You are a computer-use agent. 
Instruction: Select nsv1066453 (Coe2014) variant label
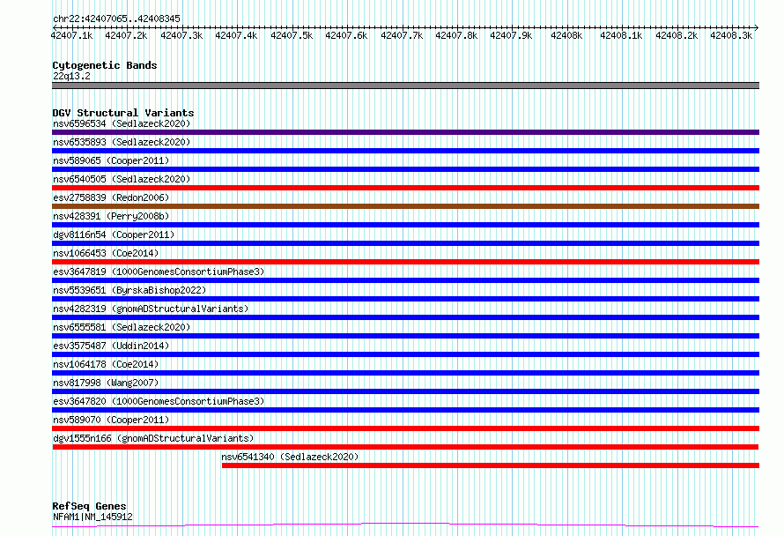pos(106,253)
